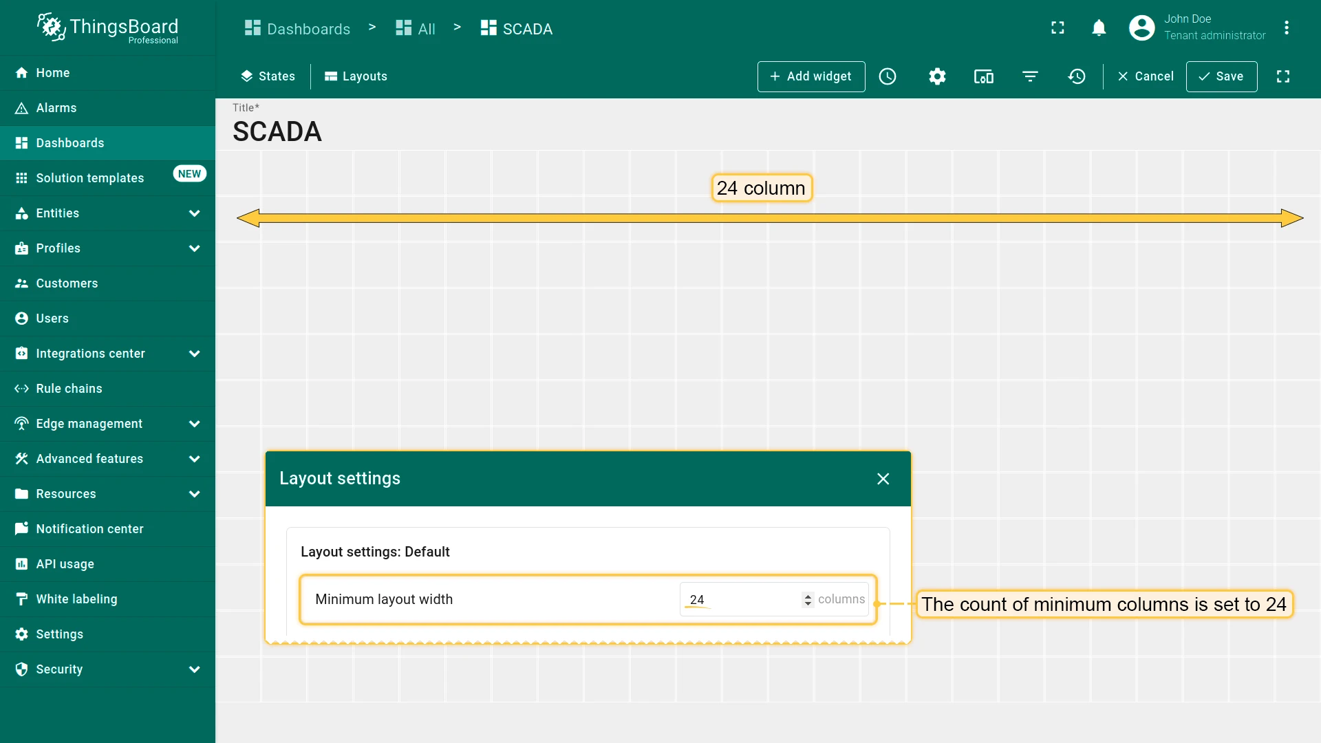Click the Edge management antenna icon
Screen dimensions: 1321x743
click(x=21, y=424)
